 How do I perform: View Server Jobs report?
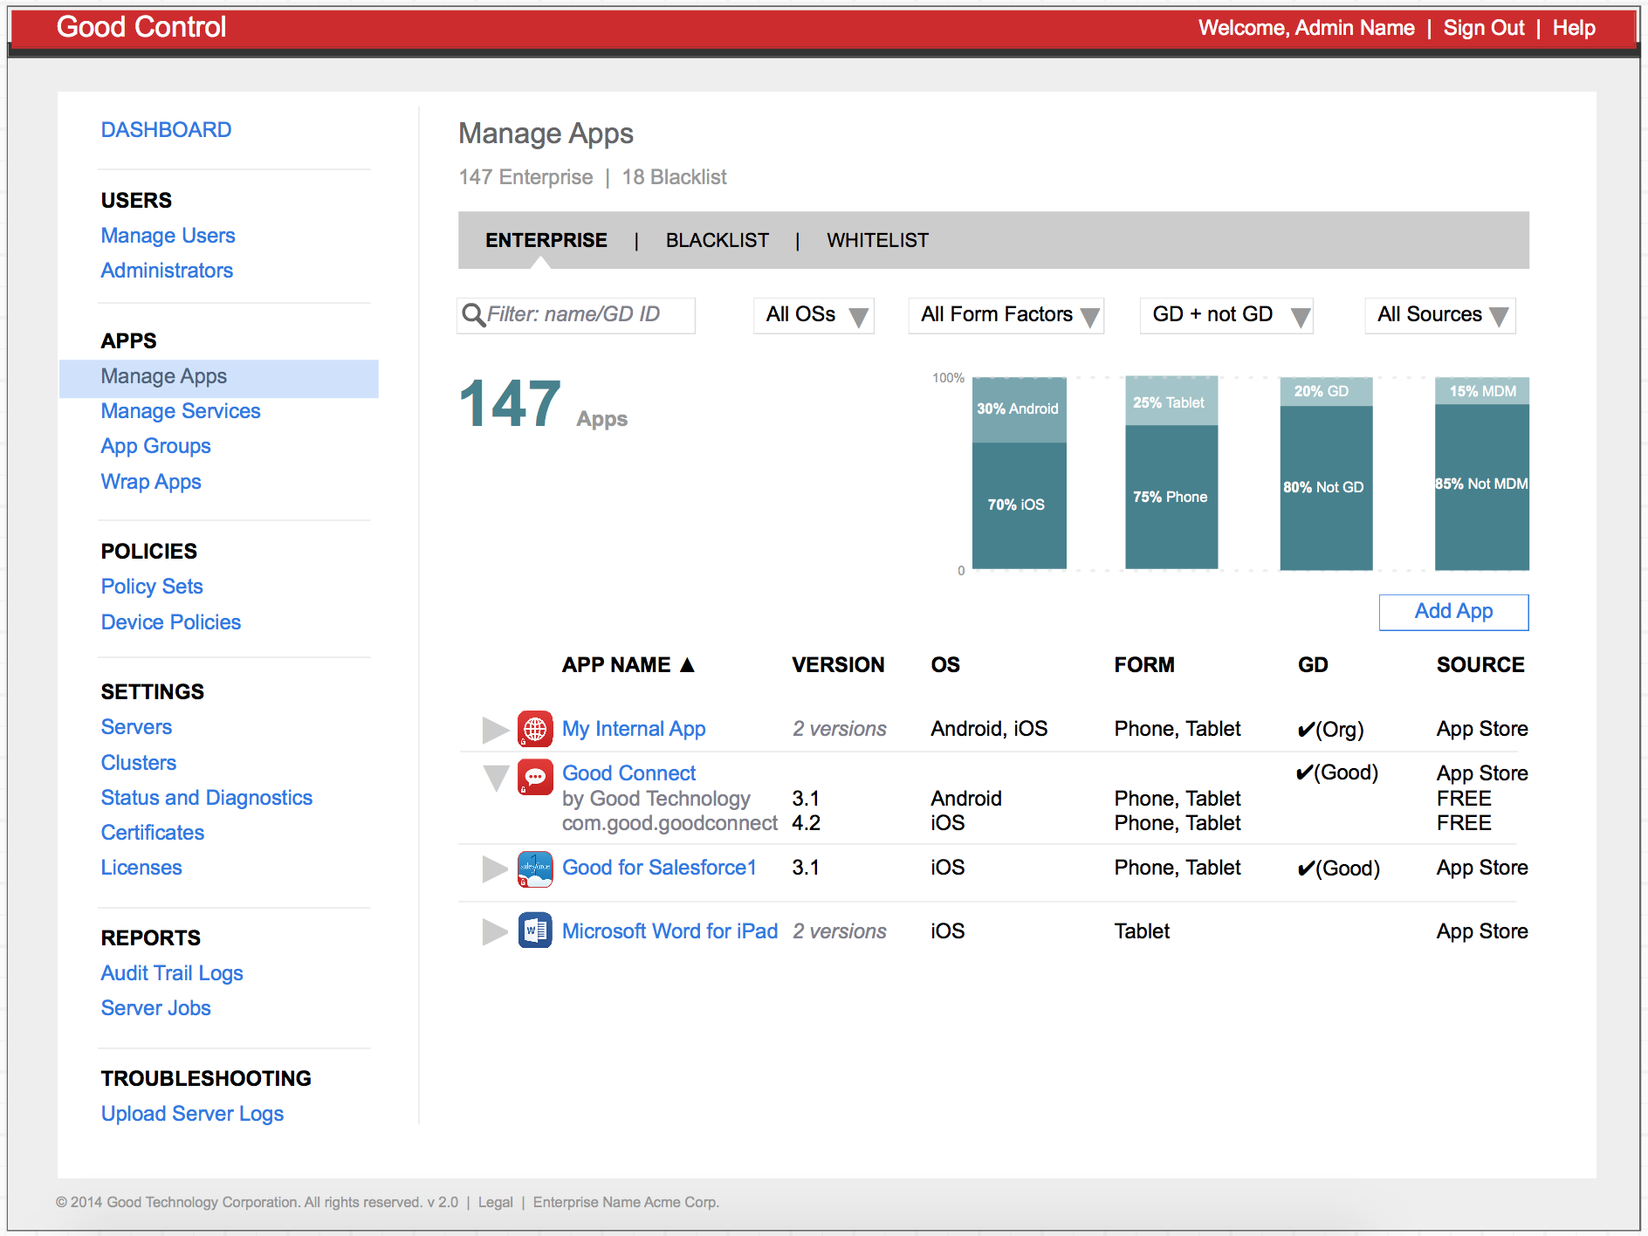pos(156,1008)
